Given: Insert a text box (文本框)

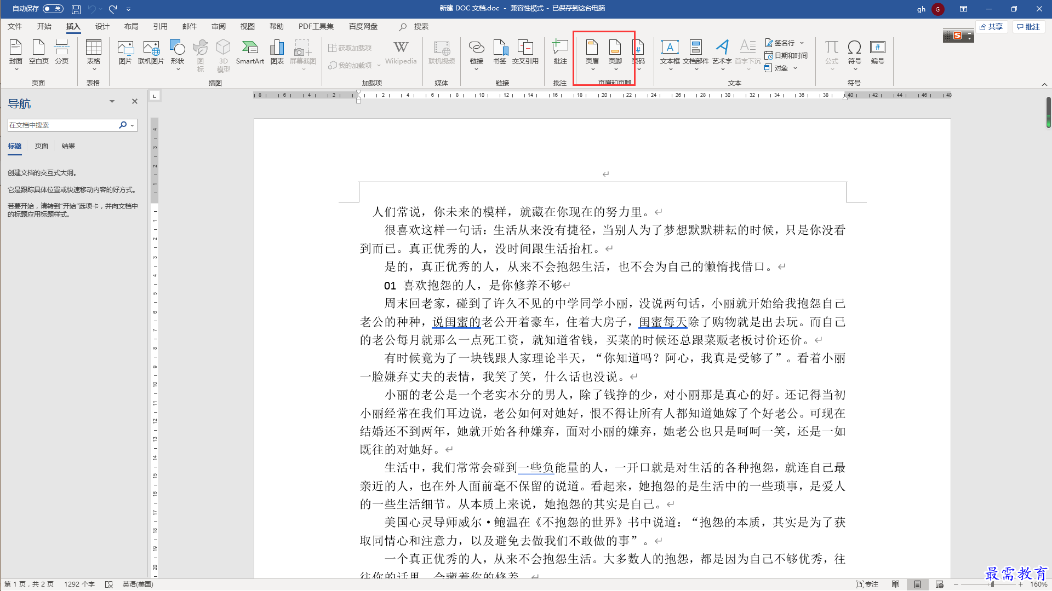Looking at the screenshot, I should [x=670, y=54].
